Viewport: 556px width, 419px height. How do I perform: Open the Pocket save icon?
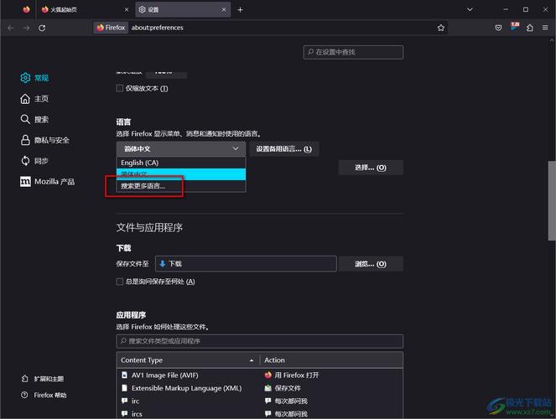pyautogui.click(x=498, y=28)
